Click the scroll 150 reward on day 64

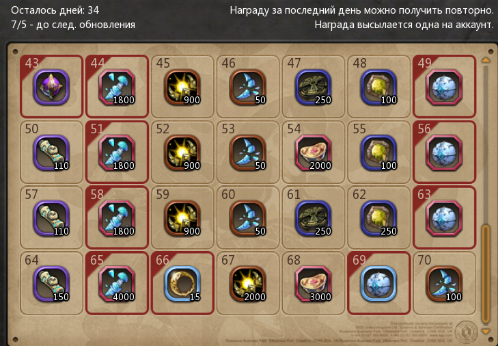pos(51,284)
